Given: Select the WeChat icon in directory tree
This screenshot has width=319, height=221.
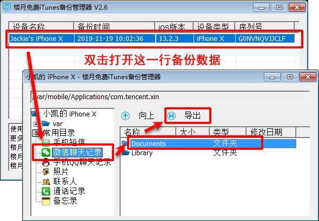Looking at the screenshot, I should tap(46, 152).
